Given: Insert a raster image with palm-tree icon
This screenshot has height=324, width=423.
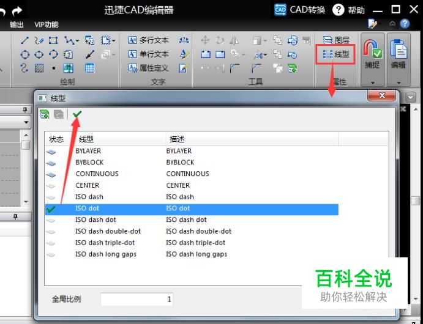Looking at the screenshot, I should [68, 68].
